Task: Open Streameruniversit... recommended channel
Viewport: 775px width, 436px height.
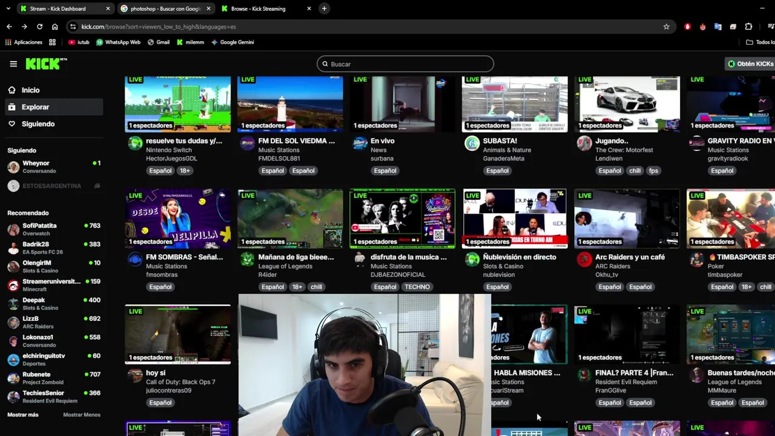Action: click(x=54, y=285)
